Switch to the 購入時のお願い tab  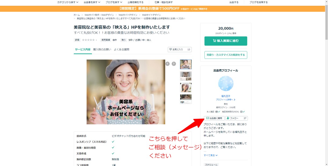click(102, 50)
